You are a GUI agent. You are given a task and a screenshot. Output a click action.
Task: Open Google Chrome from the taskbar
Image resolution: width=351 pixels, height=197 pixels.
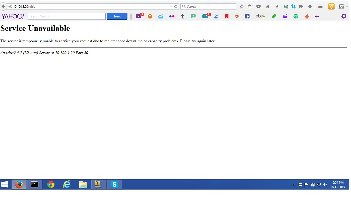click(51, 184)
